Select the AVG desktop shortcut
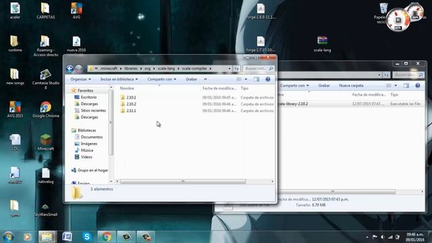Image resolution: width=432 pixels, height=243 pixels. coord(76,11)
